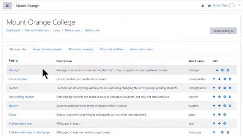Screen dimensions: 243x136
Task: Open the messages chat icon
Action: pos(209,6)
